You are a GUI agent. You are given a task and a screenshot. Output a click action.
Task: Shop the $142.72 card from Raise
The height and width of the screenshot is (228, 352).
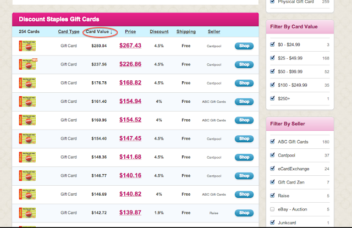pyautogui.click(x=244, y=213)
